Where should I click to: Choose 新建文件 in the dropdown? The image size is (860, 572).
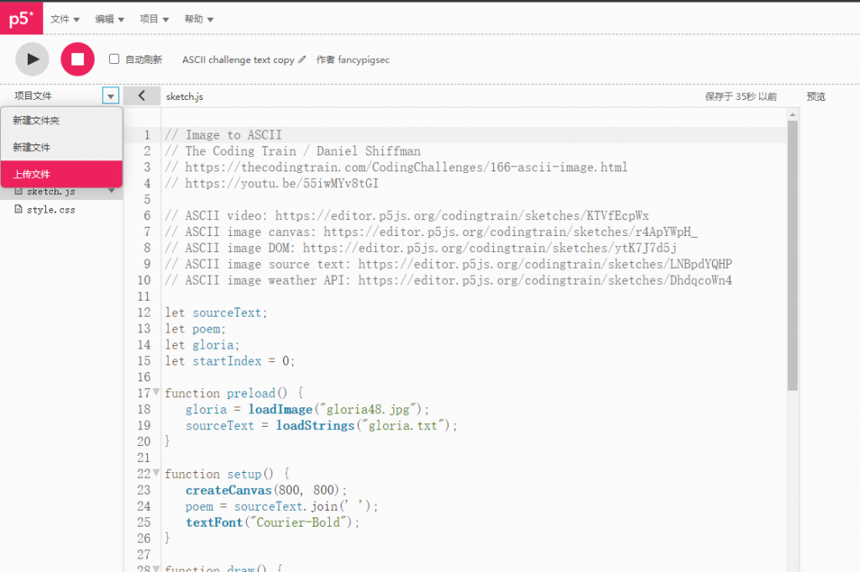tap(32, 147)
